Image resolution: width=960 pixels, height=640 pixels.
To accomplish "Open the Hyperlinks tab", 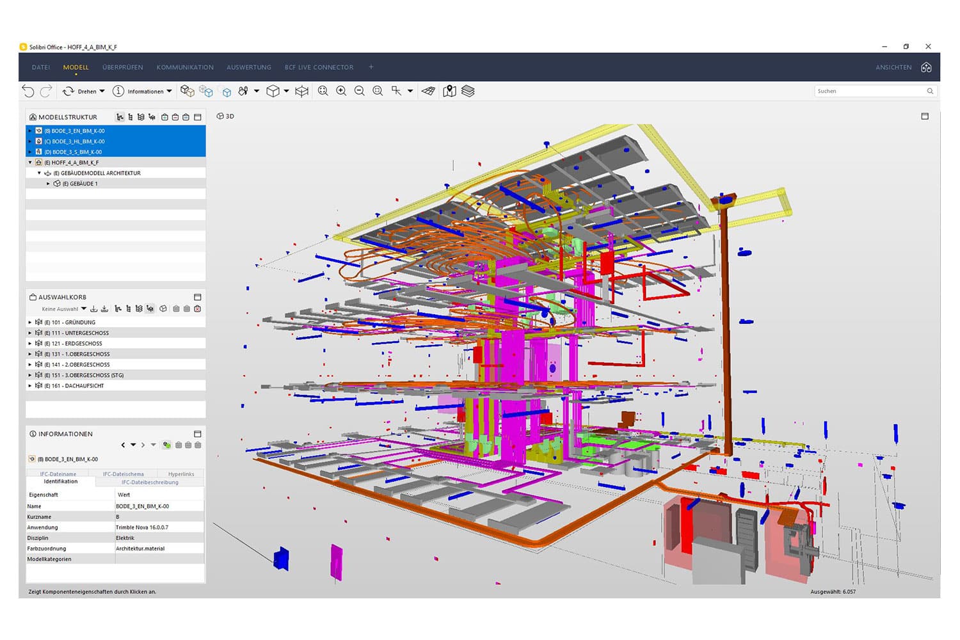I will (x=181, y=474).
